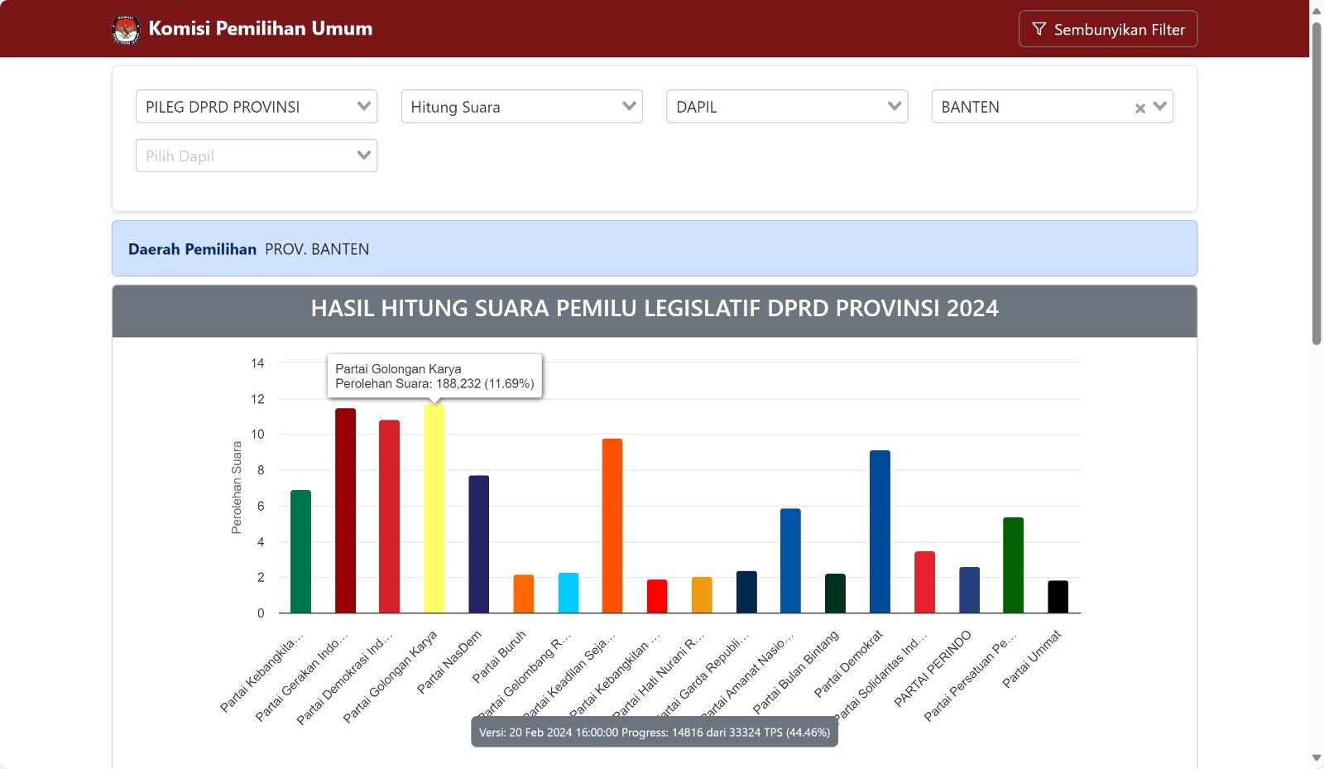Click the 'Perolehan Suara' y-axis title
Screen dimensions: 1324x769
pos(237,488)
